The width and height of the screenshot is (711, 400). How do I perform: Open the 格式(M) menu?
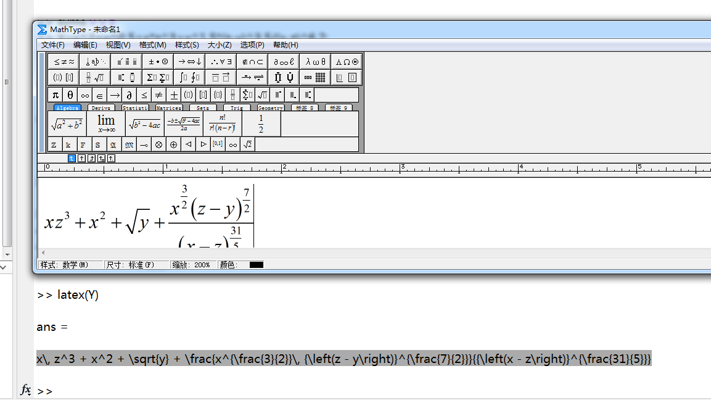152,44
